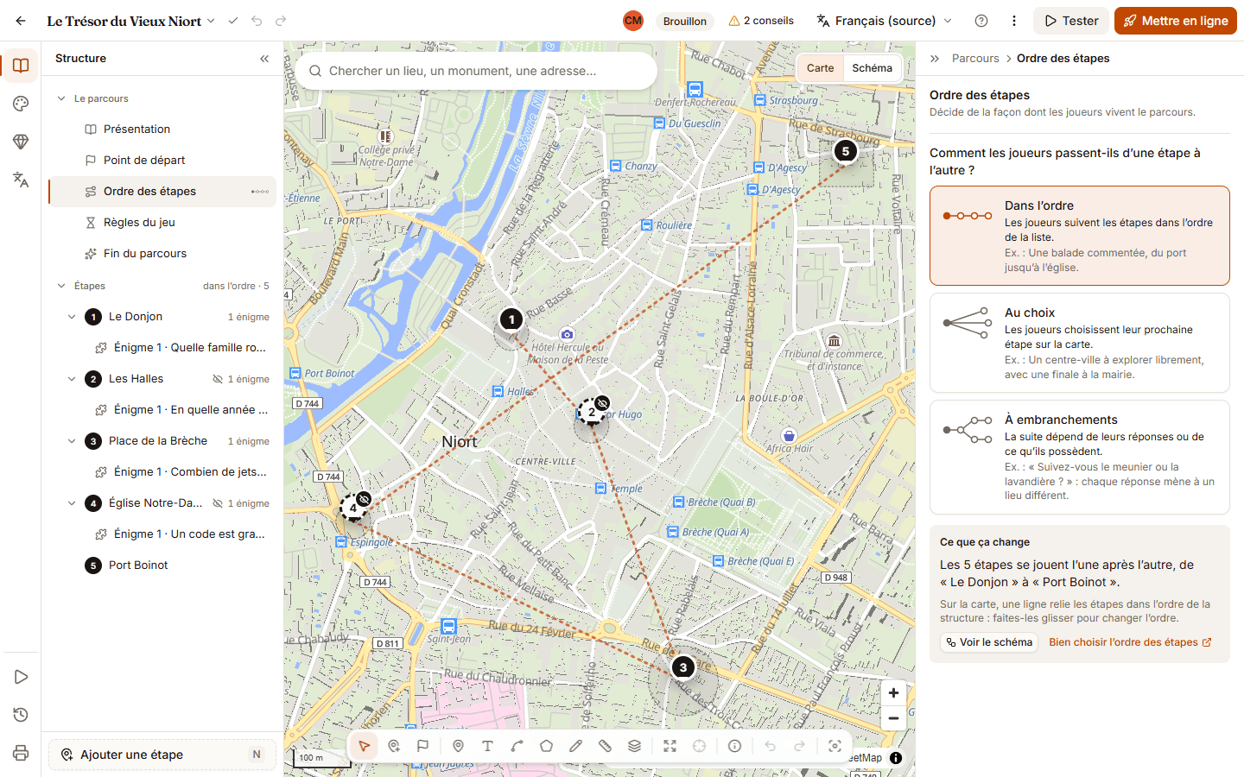Open the translations sidebar icon

pyautogui.click(x=21, y=180)
